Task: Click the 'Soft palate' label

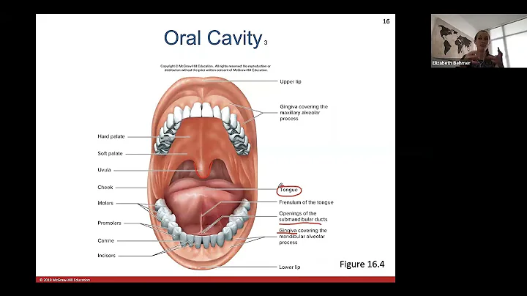Action: [110, 153]
